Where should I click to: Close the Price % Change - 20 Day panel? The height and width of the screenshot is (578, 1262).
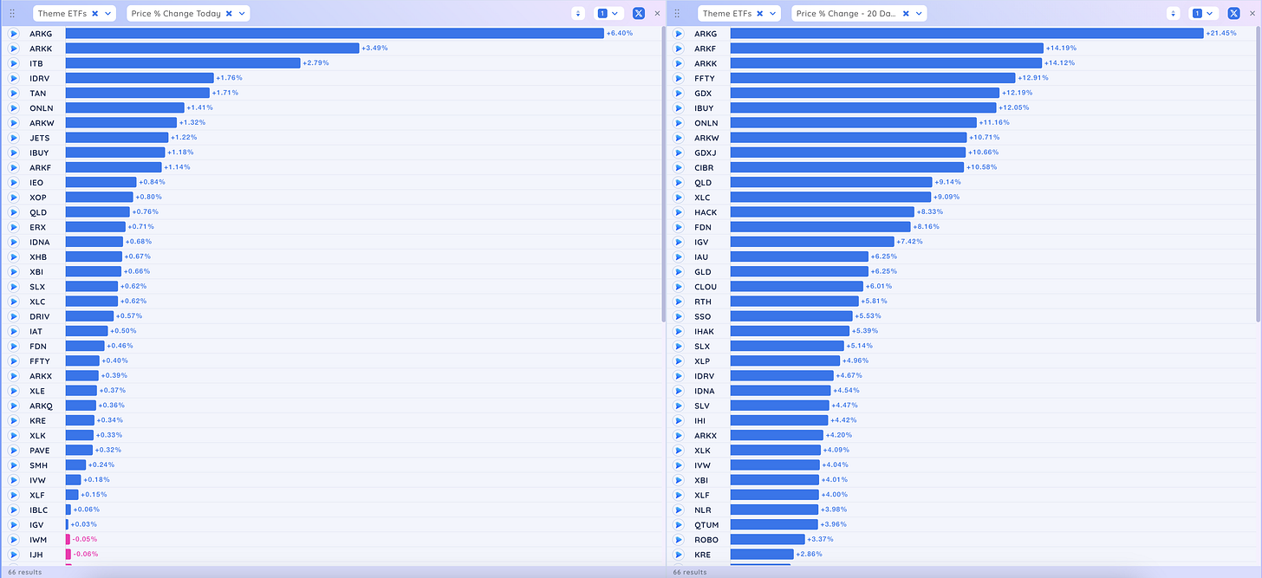point(1252,13)
